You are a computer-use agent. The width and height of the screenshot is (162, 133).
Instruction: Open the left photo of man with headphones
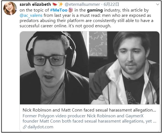(x=54, y=68)
